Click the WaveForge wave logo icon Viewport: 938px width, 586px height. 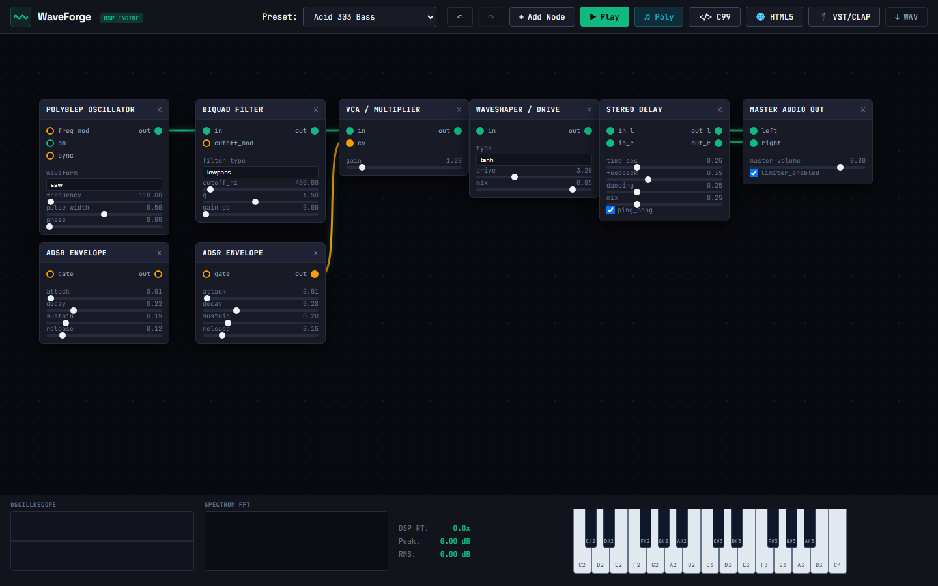click(x=21, y=17)
